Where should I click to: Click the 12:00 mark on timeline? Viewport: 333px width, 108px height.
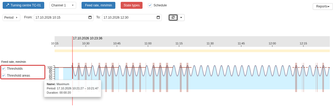pyautogui.click(x=272, y=43)
